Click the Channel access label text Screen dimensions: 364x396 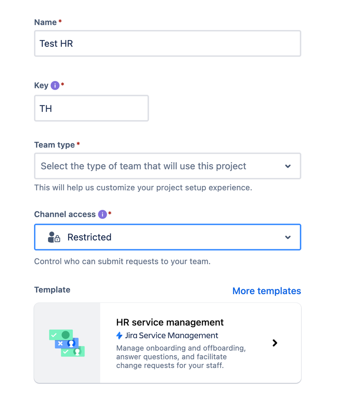[65, 214]
